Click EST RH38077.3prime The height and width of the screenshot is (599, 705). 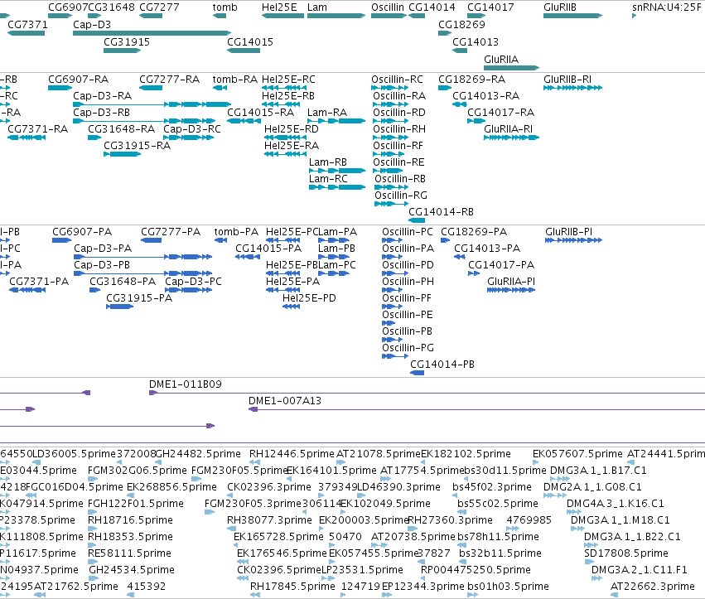[x=230, y=529]
